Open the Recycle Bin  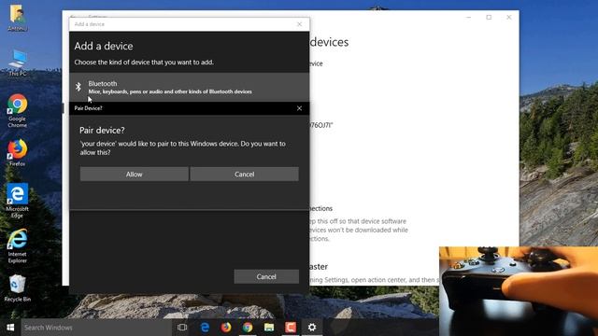[x=17, y=288]
